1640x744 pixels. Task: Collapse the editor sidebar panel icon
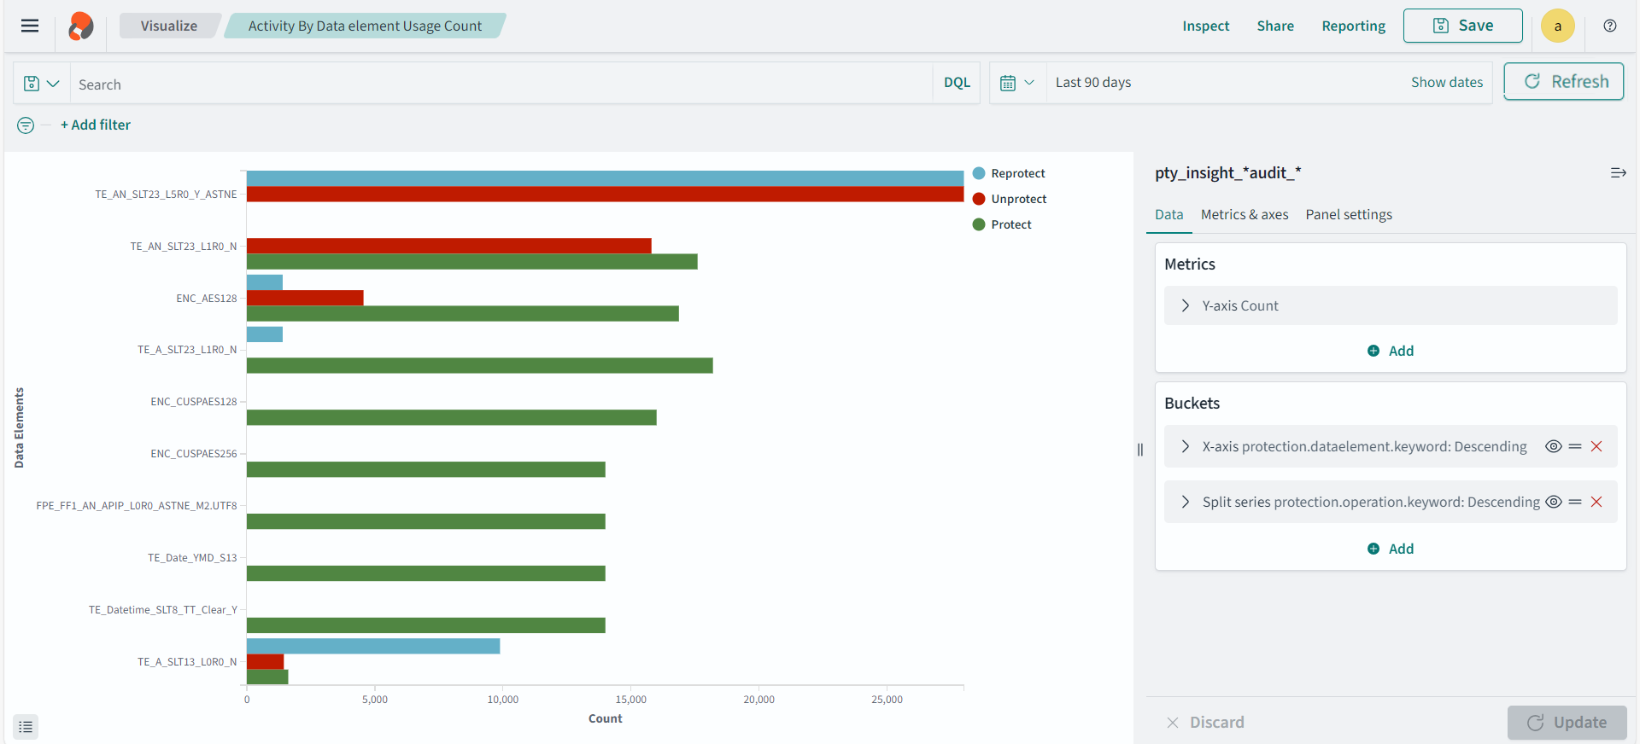(x=1618, y=173)
